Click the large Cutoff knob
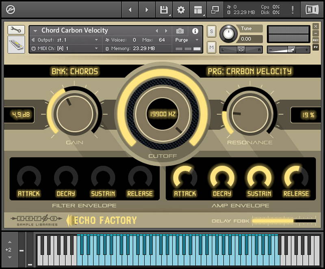325x269 pixels. 163,114
